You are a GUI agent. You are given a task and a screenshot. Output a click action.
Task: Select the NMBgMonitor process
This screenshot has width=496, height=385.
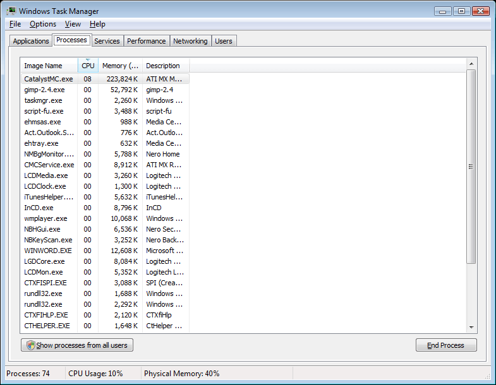pos(105,154)
